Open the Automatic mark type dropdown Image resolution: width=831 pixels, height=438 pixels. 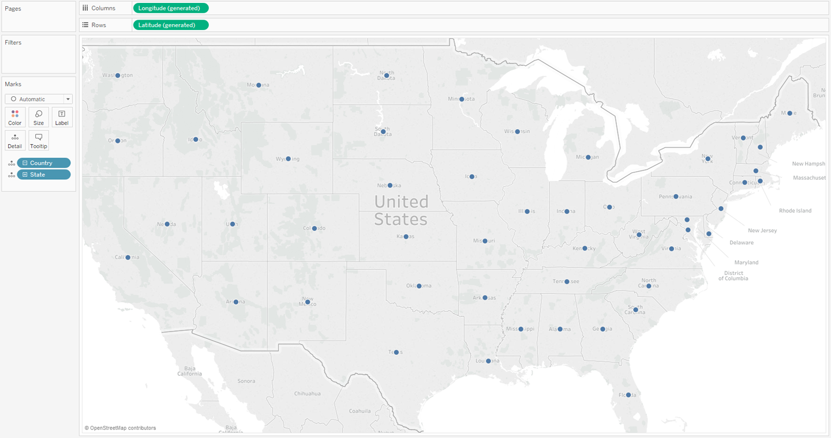coord(39,99)
